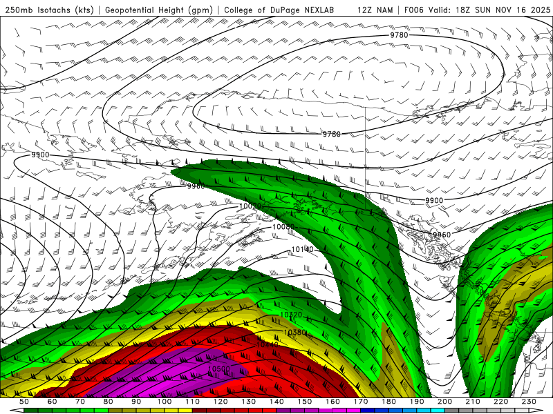This screenshot has width=553, height=414.
Task: Click the 120 value on the color scale
Action: click(221, 402)
